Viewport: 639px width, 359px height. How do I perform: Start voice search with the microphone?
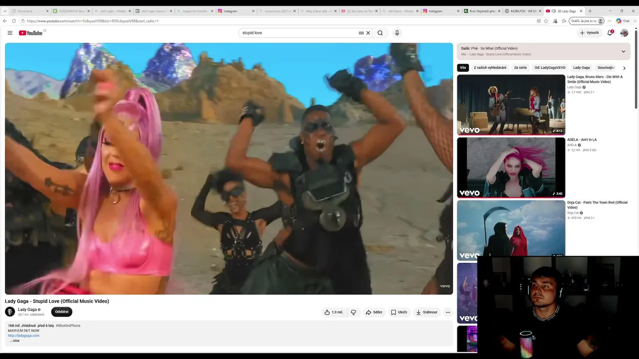point(397,33)
